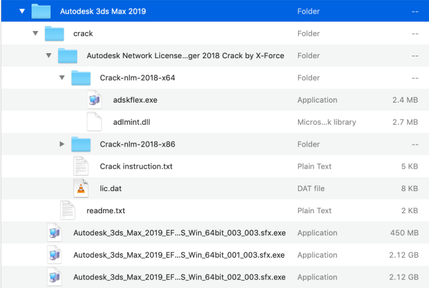Viewport: 429px width, 288px height.
Task: Click the X-Force crack folder icon
Action: [x=67, y=56]
